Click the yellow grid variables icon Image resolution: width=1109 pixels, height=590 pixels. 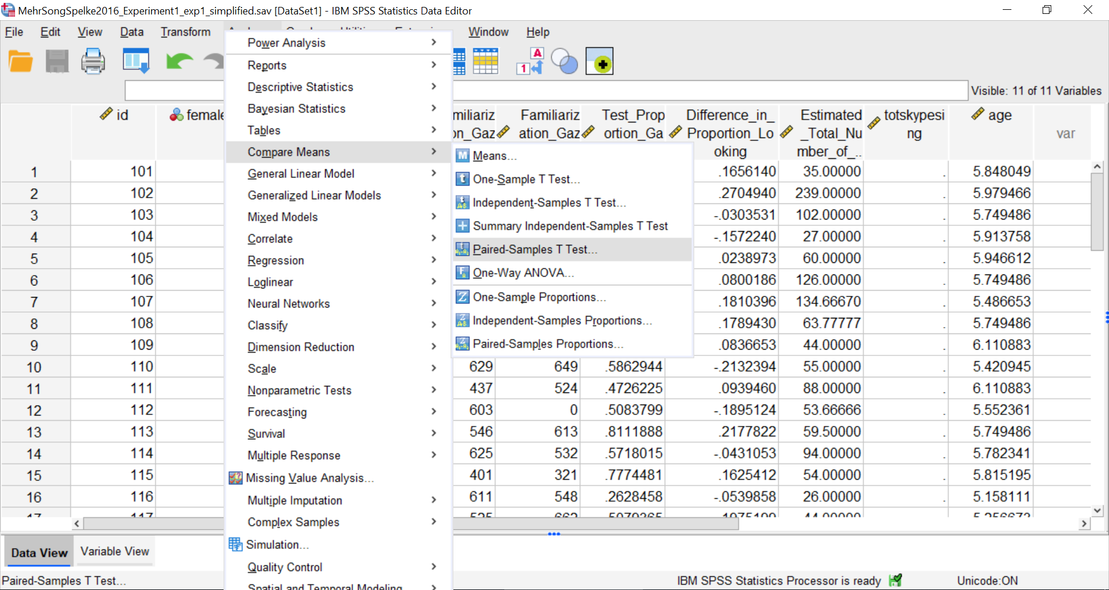pyautogui.click(x=486, y=61)
